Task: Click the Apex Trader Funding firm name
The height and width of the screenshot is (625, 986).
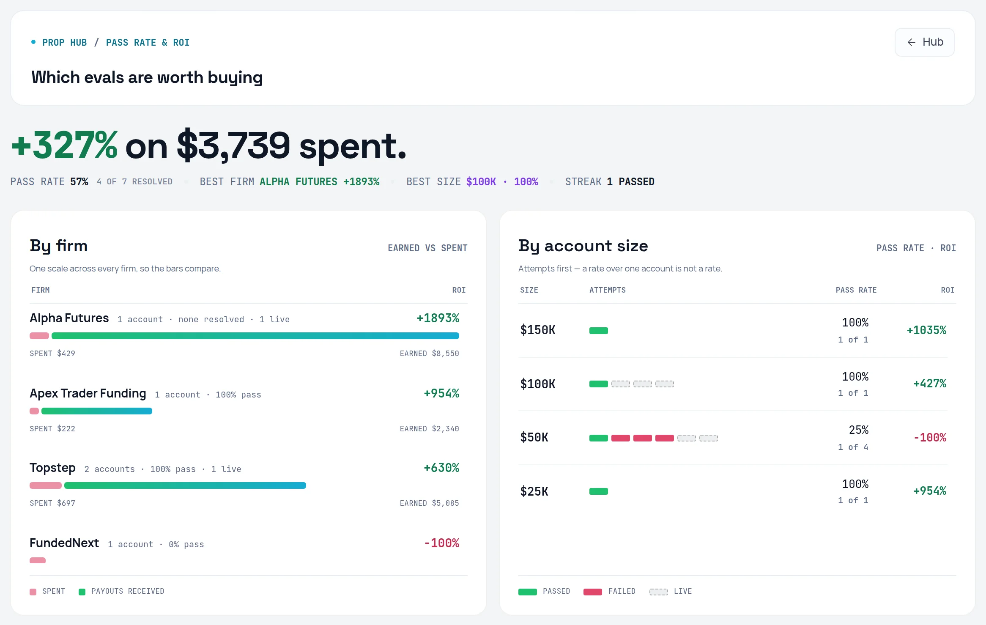Action: [88, 393]
